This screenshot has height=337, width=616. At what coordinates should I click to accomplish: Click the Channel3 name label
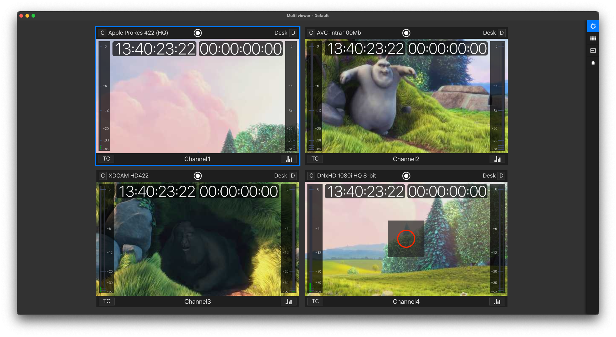(x=198, y=302)
